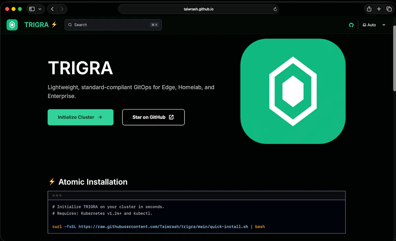Go forward with the browser forward arrow
396x241 pixels.
[62, 9]
